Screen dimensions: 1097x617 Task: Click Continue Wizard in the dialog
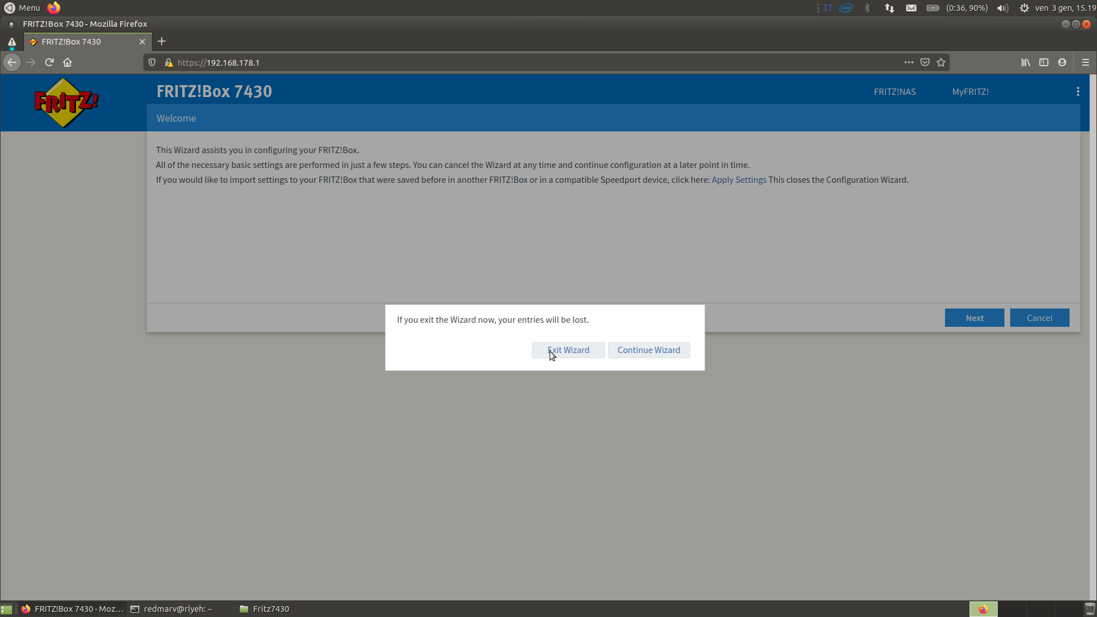[648, 350]
